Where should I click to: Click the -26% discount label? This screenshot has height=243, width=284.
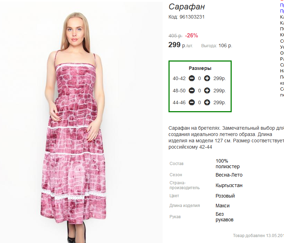pos(192,35)
